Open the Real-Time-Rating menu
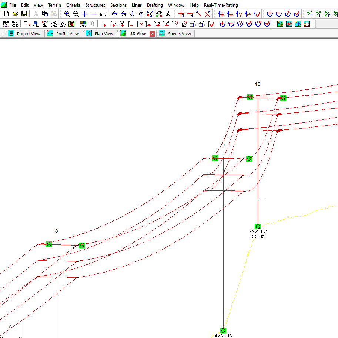Screen dimensions: 338x338 pyautogui.click(x=221, y=5)
